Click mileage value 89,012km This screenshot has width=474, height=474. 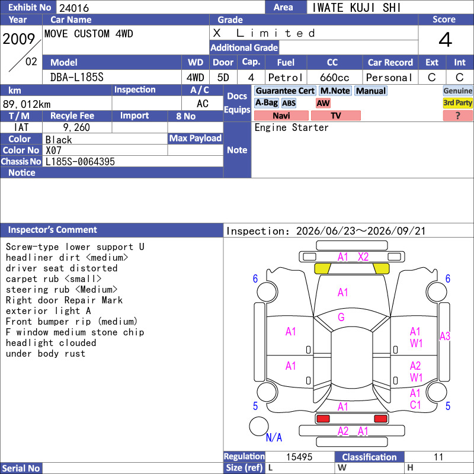pyautogui.click(x=27, y=104)
